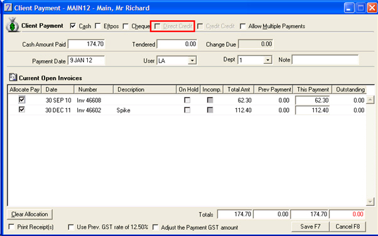
Task: Toggle On Hold checkbox for Inv 46608
Action: click(x=187, y=100)
